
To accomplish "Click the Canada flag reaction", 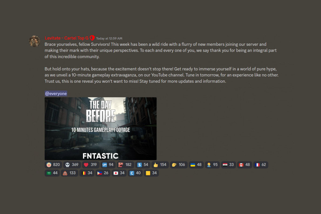I will click(x=245, y=165).
